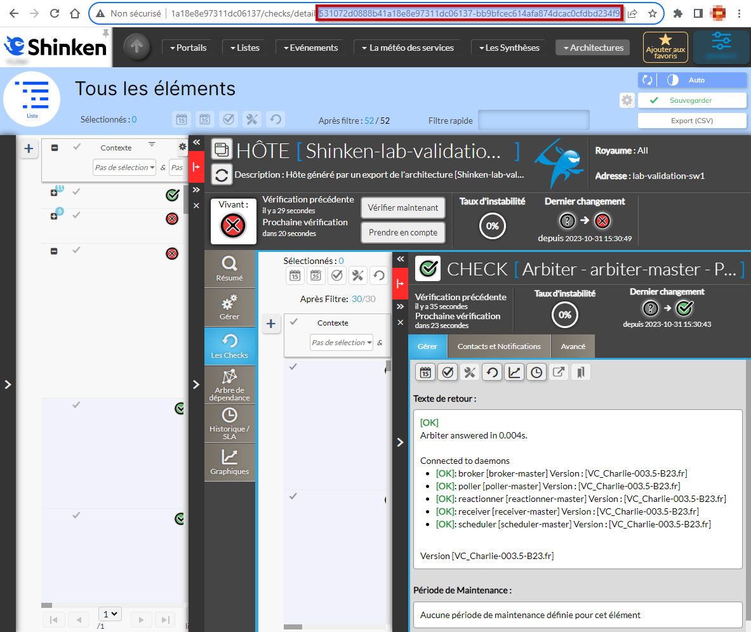Click the Export (CSV) button

(691, 121)
